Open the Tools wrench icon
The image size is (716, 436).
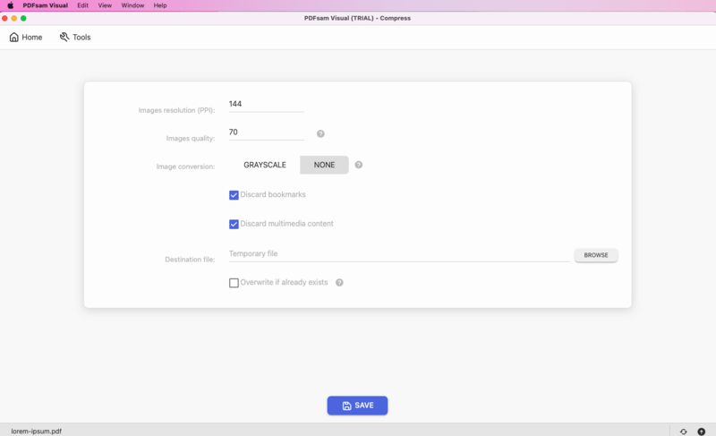click(x=64, y=37)
